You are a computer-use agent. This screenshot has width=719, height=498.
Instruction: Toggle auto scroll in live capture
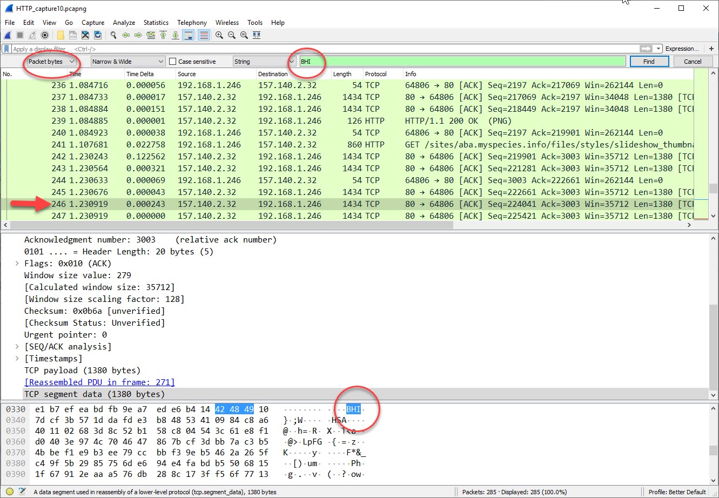188,35
